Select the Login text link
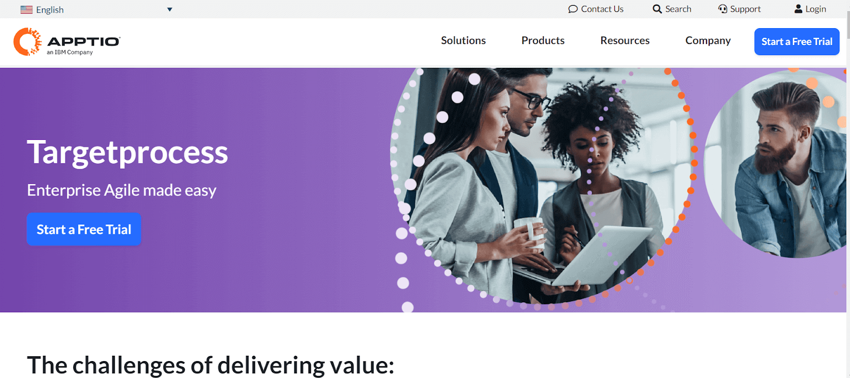This screenshot has height=378, width=850. point(815,9)
